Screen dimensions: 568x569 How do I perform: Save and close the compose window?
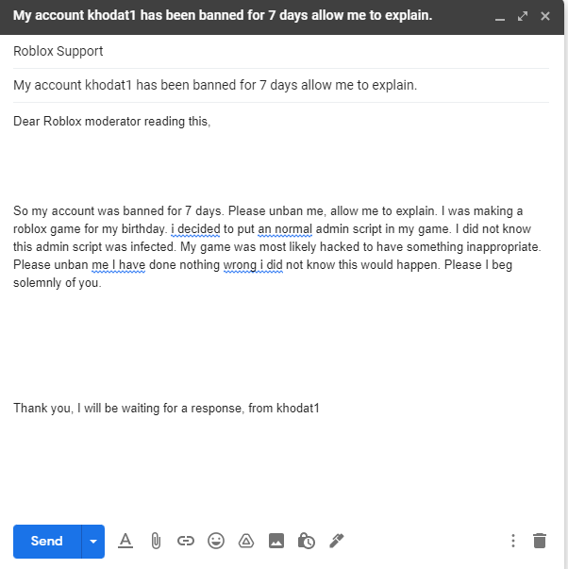pyautogui.click(x=545, y=16)
